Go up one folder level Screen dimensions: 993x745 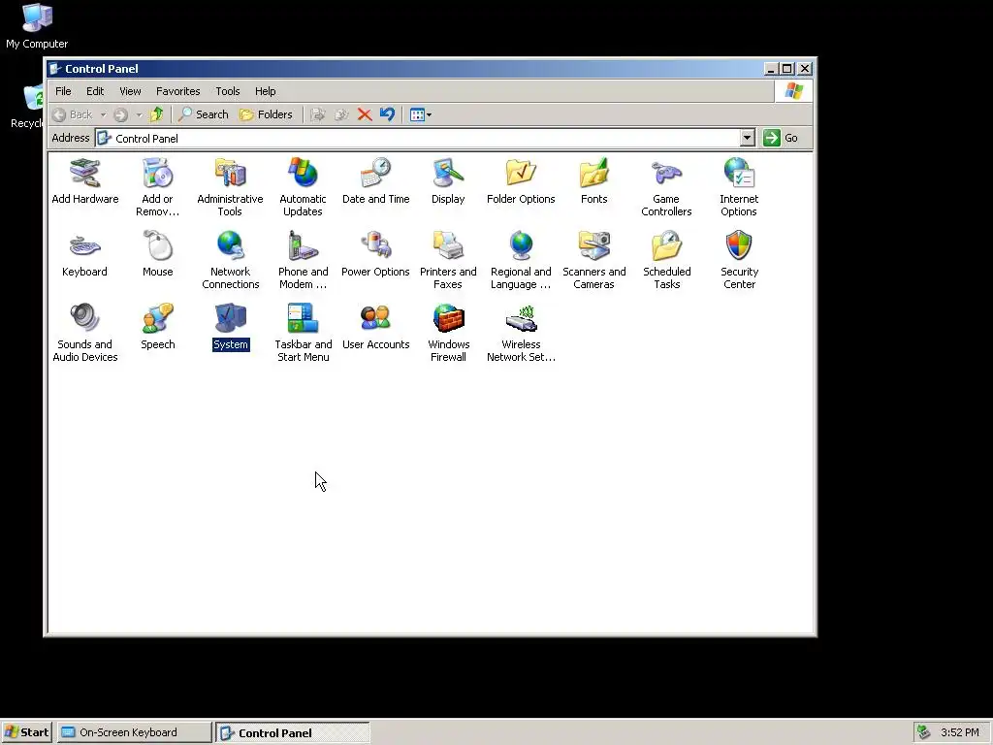tap(156, 114)
